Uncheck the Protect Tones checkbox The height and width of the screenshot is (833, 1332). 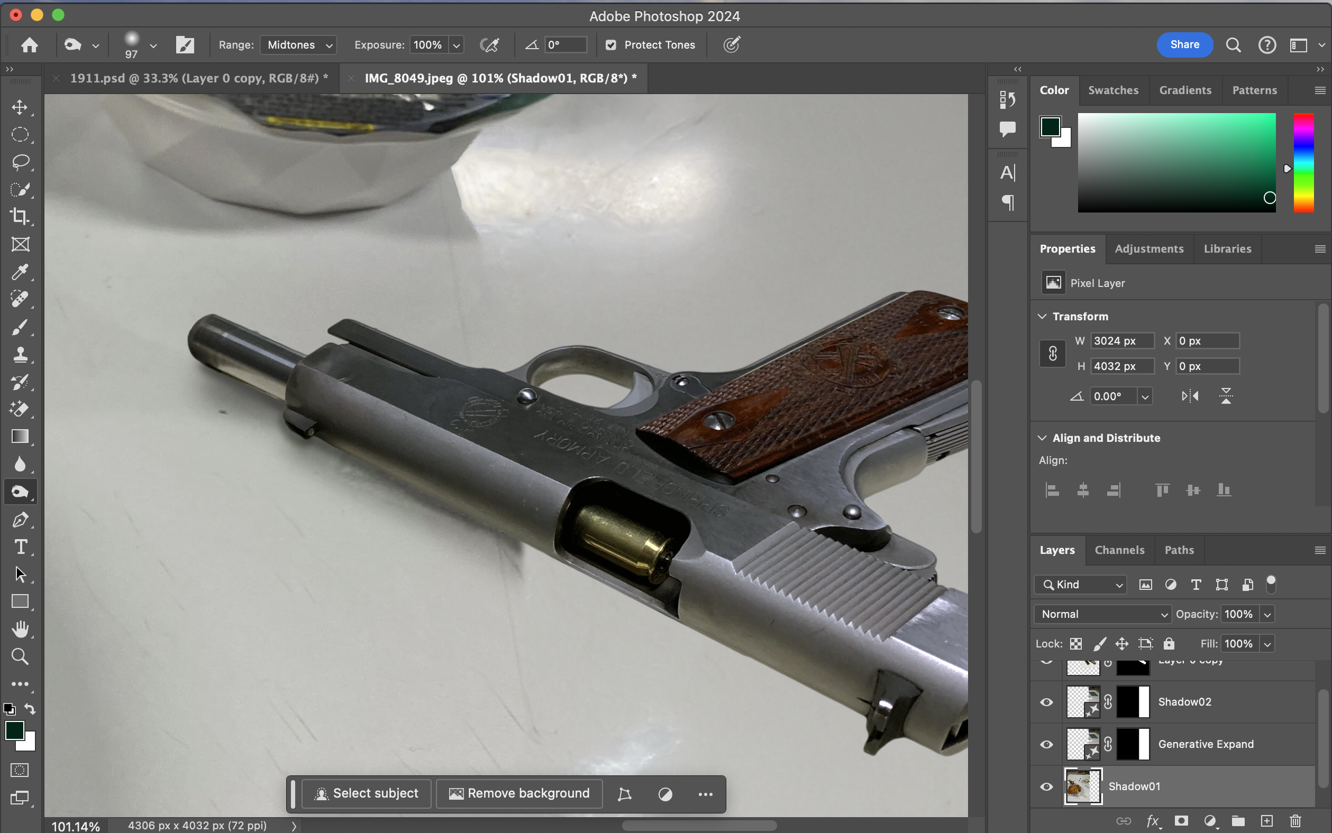point(611,45)
